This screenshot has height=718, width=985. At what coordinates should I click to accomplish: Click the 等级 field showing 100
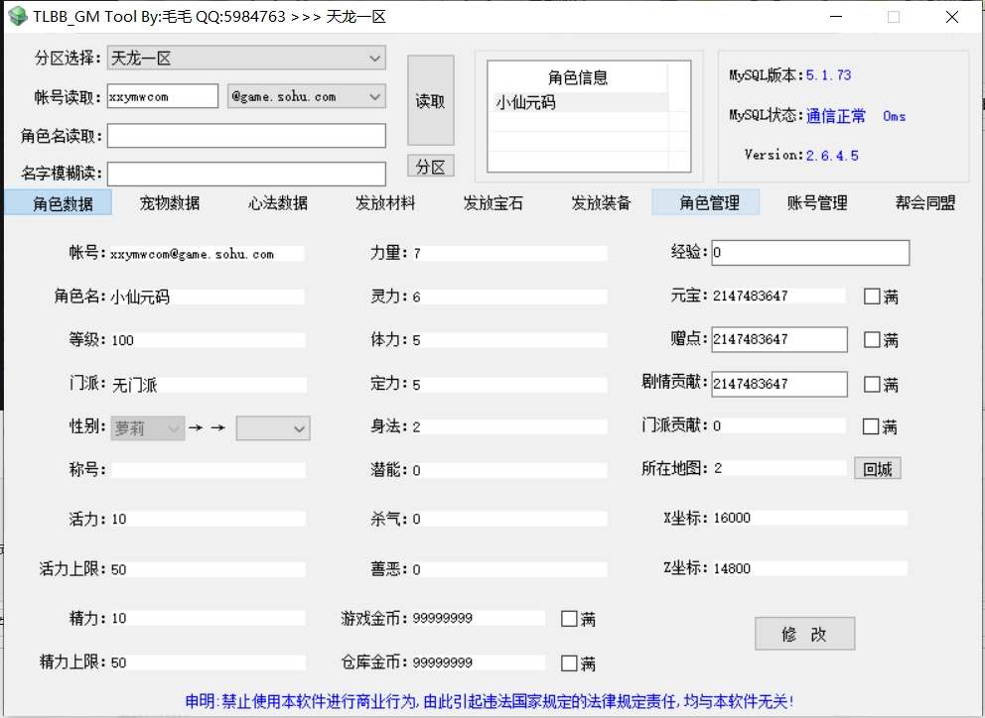tap(209, 340)
